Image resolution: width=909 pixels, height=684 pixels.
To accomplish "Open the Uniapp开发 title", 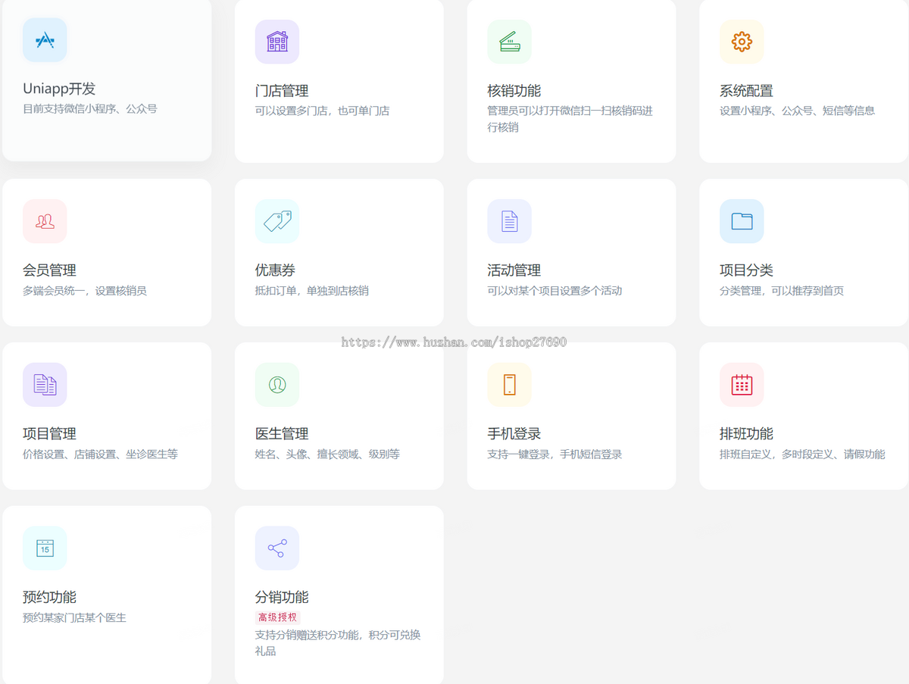I will pyautogui.click(x=59, y=89).
